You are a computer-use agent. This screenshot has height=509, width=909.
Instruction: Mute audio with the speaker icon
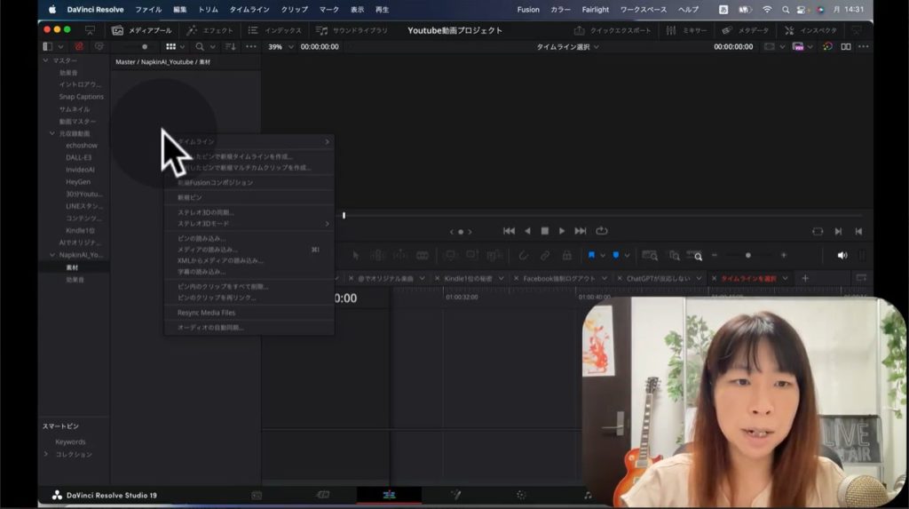point(842,255)
